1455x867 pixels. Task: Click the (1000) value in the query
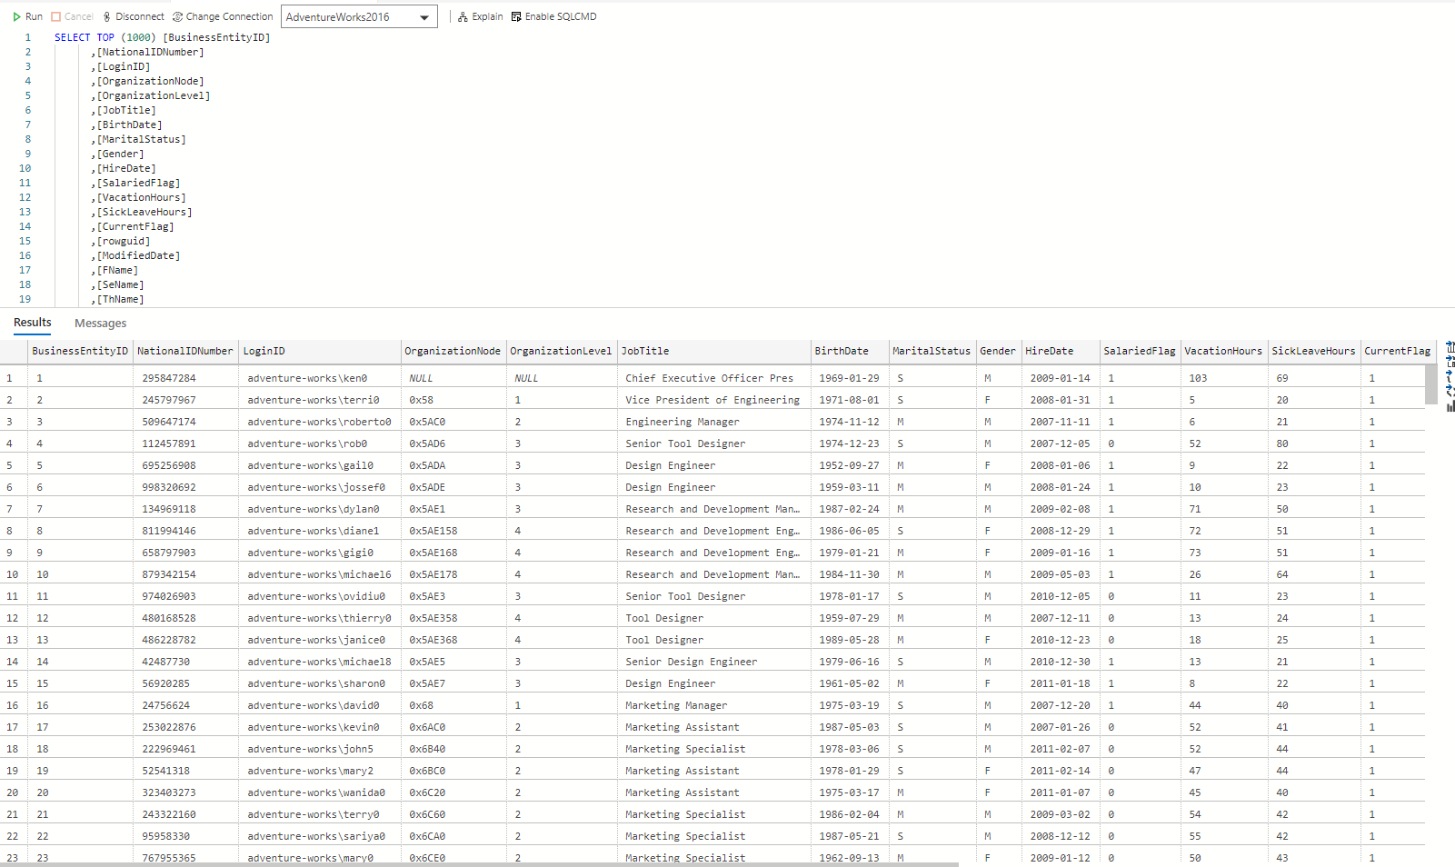pos(139,37)
